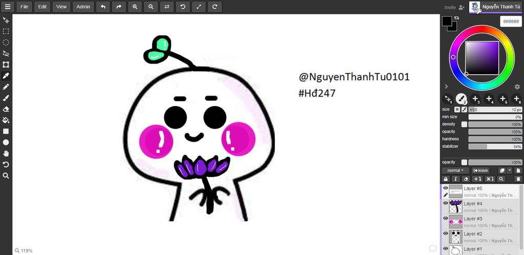The height and width of the screenshot is (255, 524).
Task: Select the rotate view tool
Action: coord(6,164)
